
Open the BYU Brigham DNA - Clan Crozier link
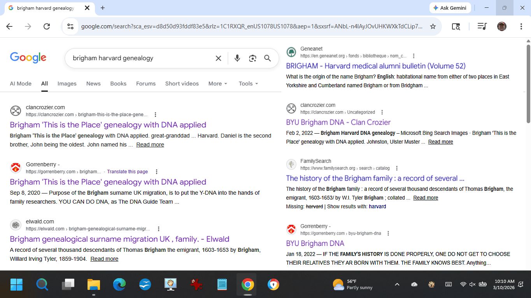[338, 122]
